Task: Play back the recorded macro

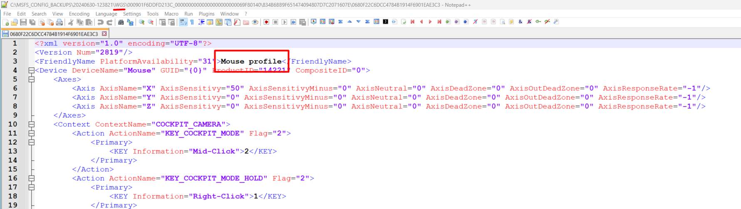Action: click(284, 22)
